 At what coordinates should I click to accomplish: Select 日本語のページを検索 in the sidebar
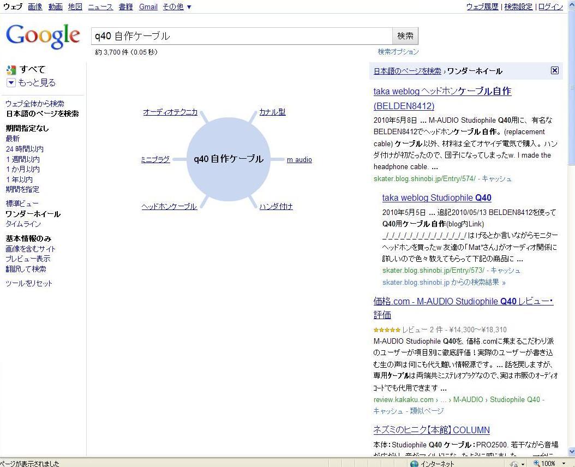click(42, 113)
